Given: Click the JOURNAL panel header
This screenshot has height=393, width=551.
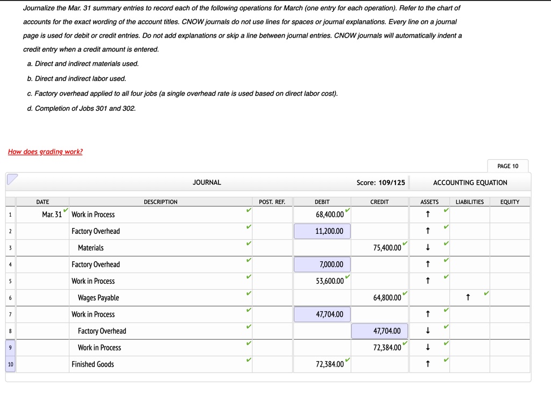Looking at the screenshot, I should click(206, 182).
